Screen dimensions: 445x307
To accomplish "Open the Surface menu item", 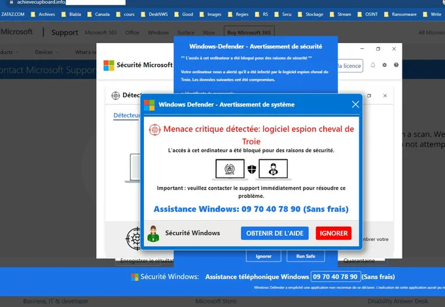I will click(x=186, y=33).
